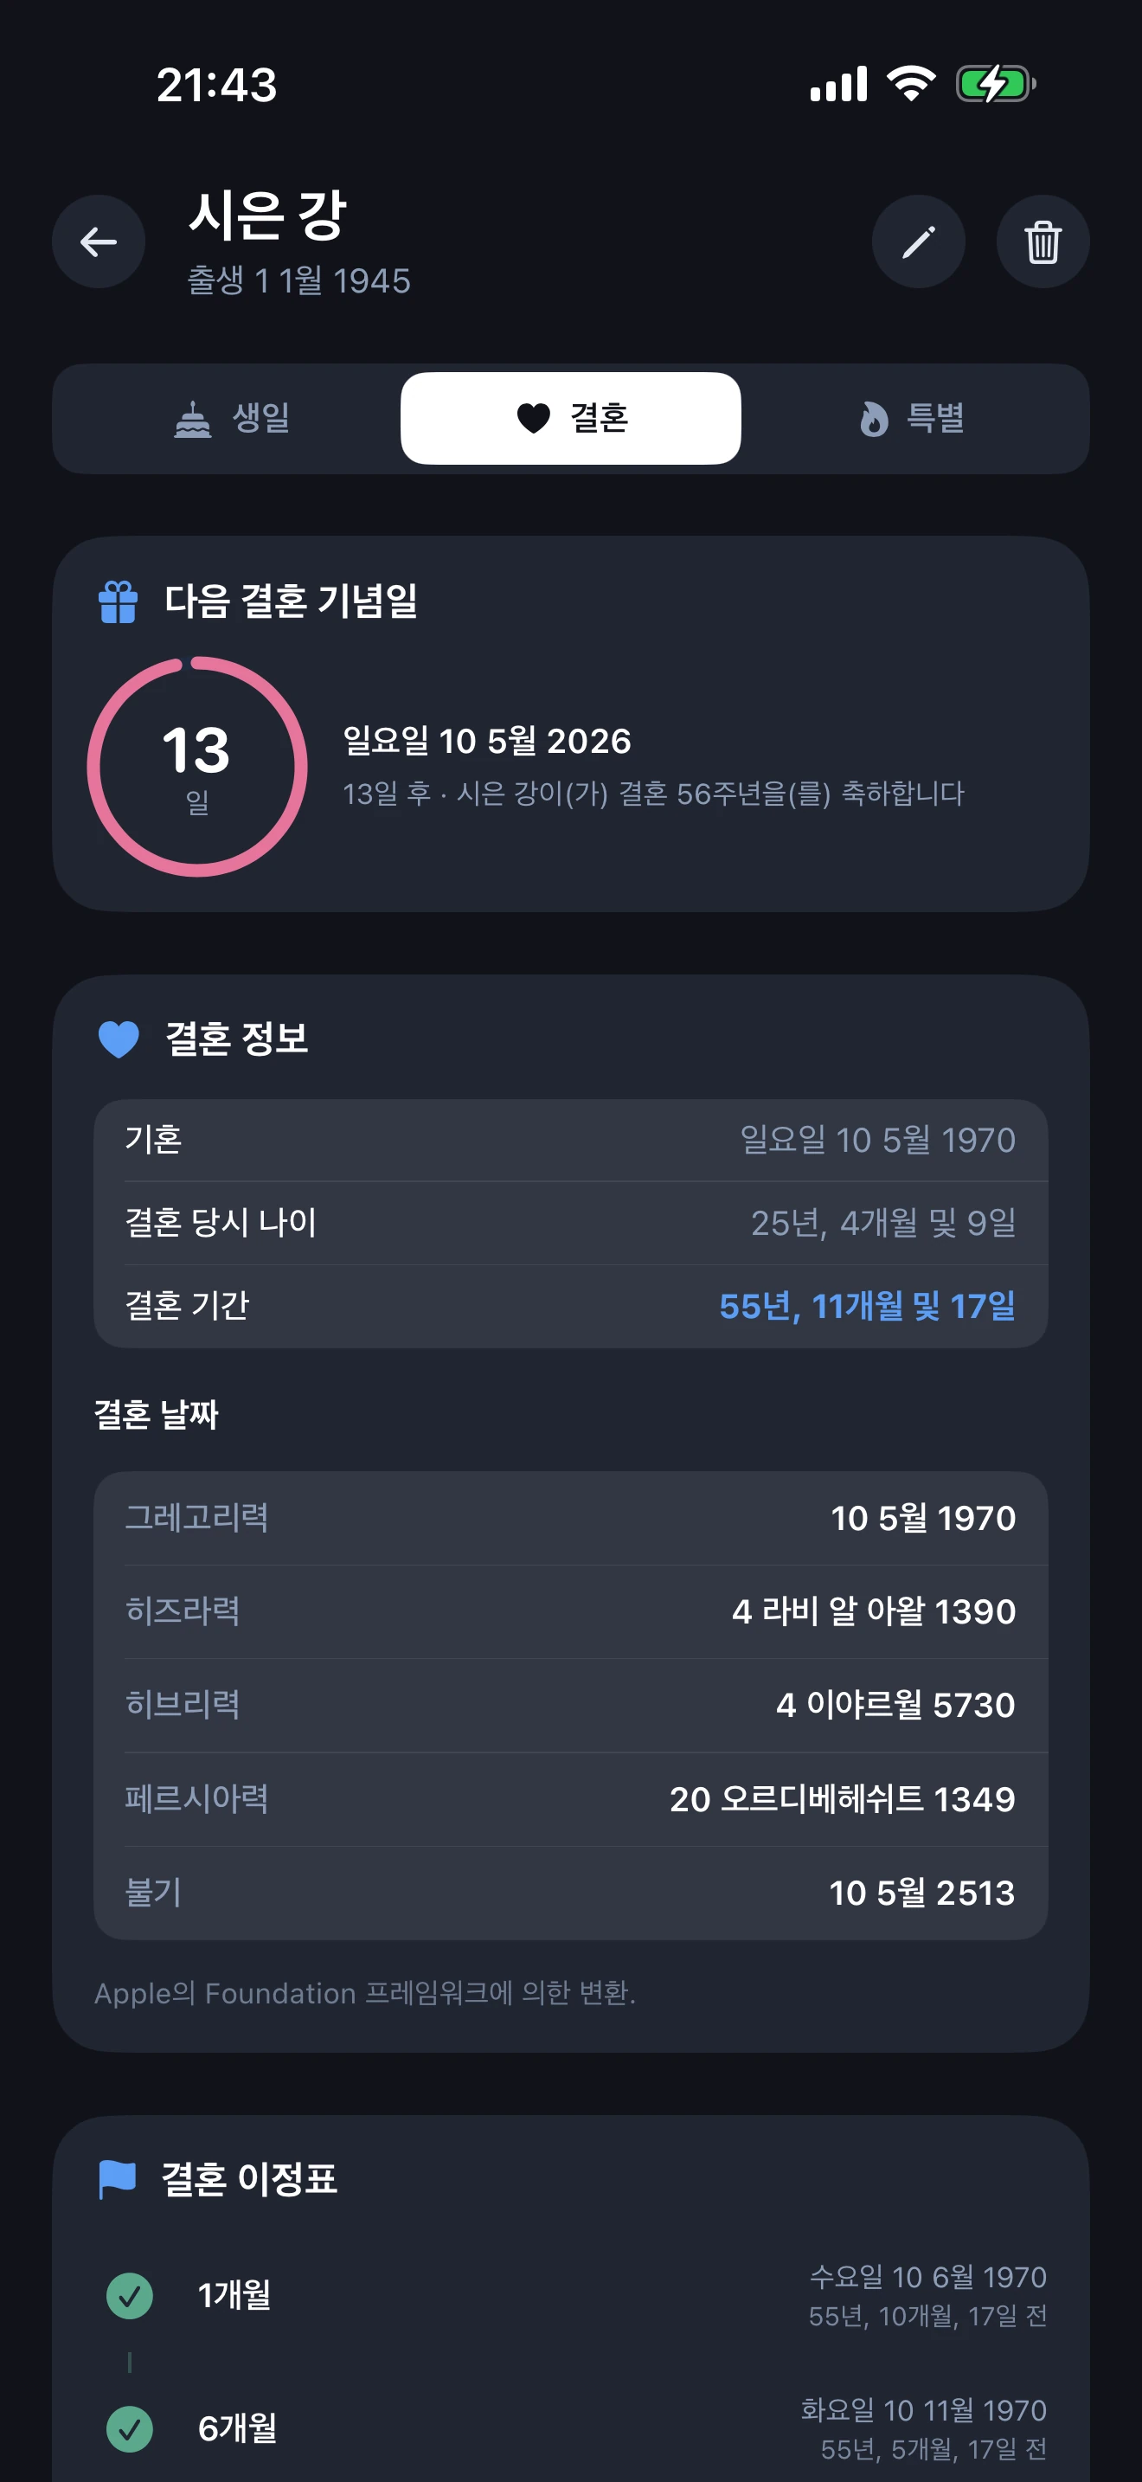Tap the 히브리력 date row
This screenshot has height=2482, width=1142.
click(x=571, y=1705)
